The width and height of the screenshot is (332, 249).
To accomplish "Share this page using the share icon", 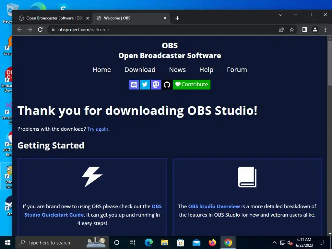I will point(281,30).
